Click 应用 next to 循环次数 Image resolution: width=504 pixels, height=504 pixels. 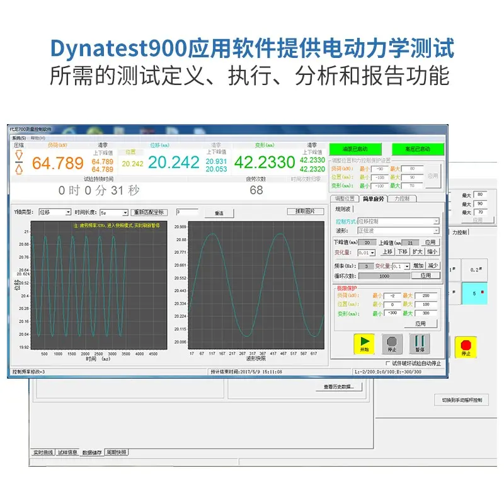coord(426,275)
